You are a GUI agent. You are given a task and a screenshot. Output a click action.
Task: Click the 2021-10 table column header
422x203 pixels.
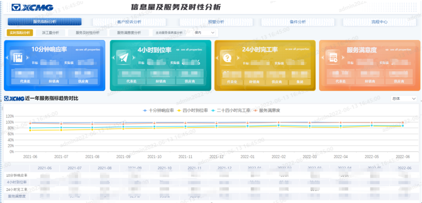point(165,168)
